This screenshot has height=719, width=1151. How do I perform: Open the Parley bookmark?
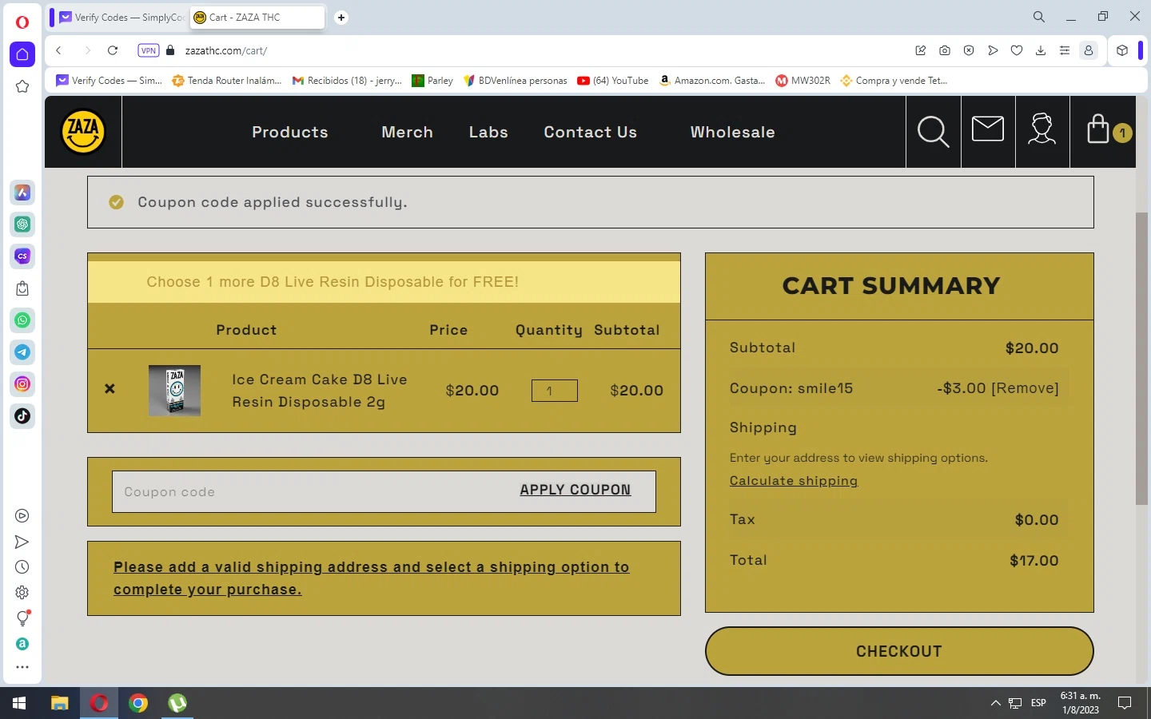432,81
